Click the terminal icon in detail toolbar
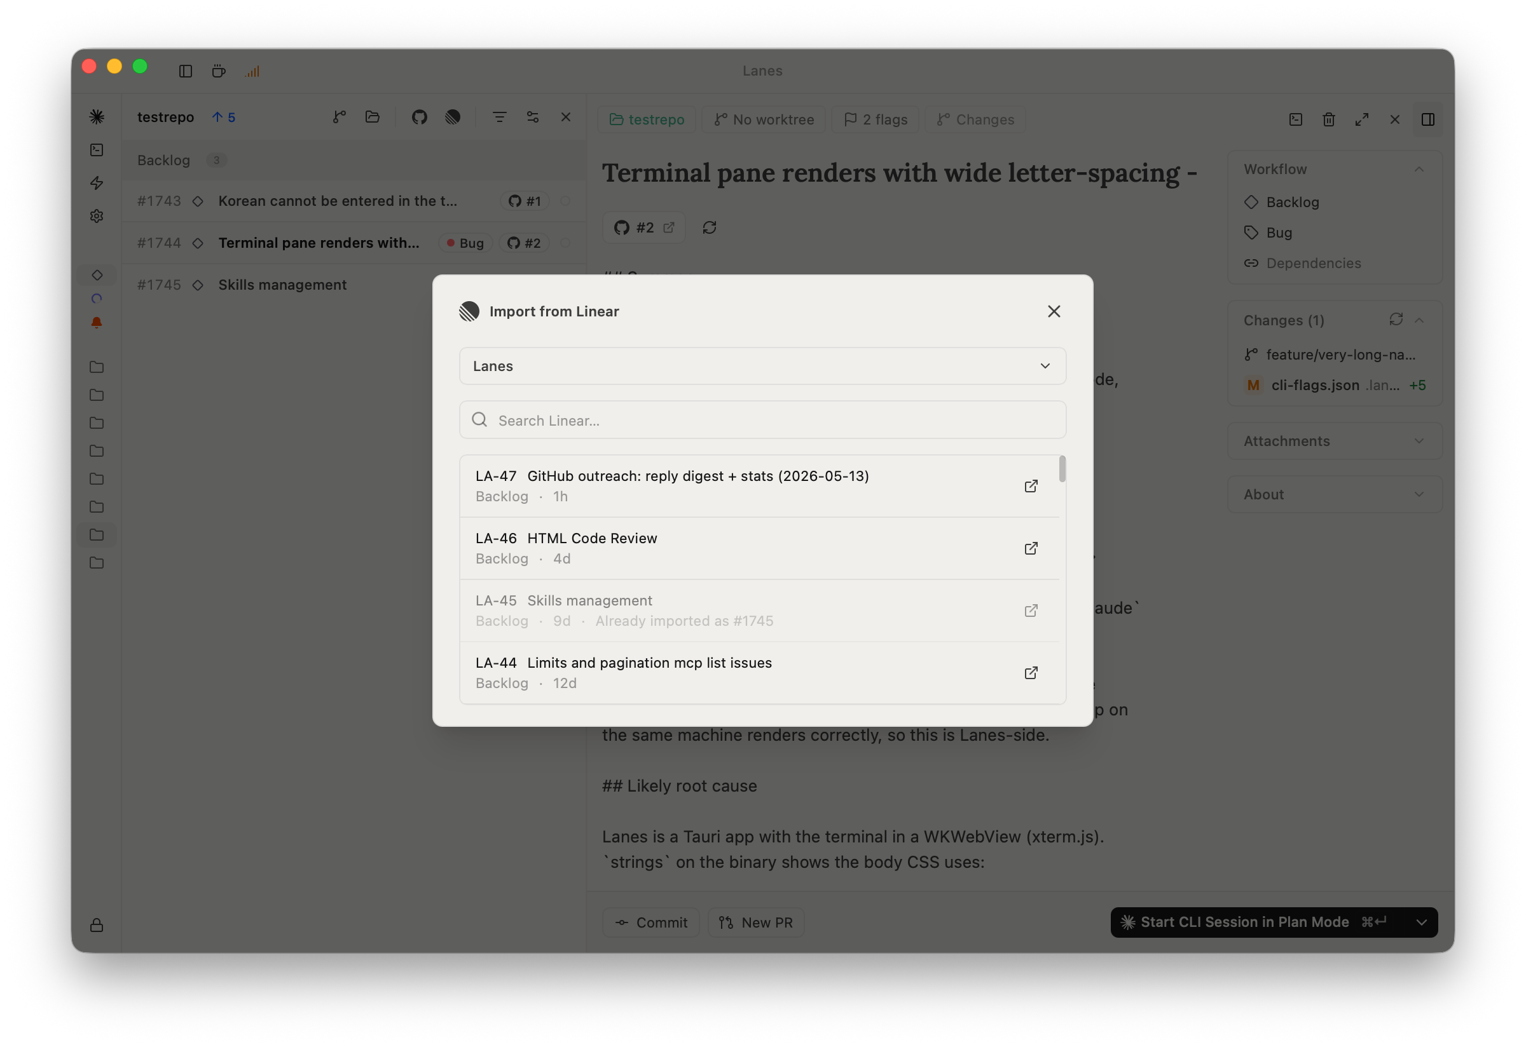The width and height of the screenshot is (1526, 1047). [x=1295, y=119]
